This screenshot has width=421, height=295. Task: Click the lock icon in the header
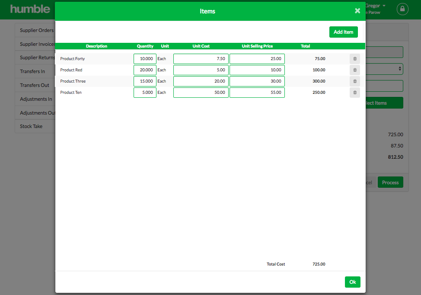point(402,9)
